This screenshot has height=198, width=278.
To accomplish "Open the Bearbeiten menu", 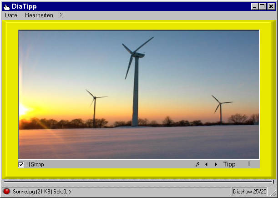I will [39, 15].
